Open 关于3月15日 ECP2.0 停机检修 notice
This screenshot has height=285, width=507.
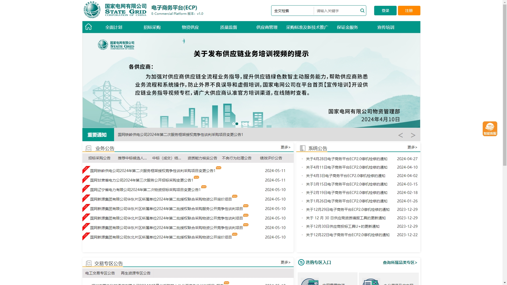[346, 184]
